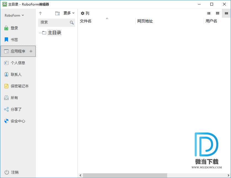Click the horizontal scrollbar thumb
Image resolution: width=231 pixels, height=178 pixels.
125,175
